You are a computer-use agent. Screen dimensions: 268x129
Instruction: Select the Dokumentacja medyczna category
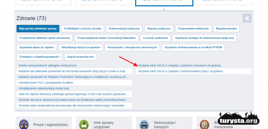tap(124, 28)
